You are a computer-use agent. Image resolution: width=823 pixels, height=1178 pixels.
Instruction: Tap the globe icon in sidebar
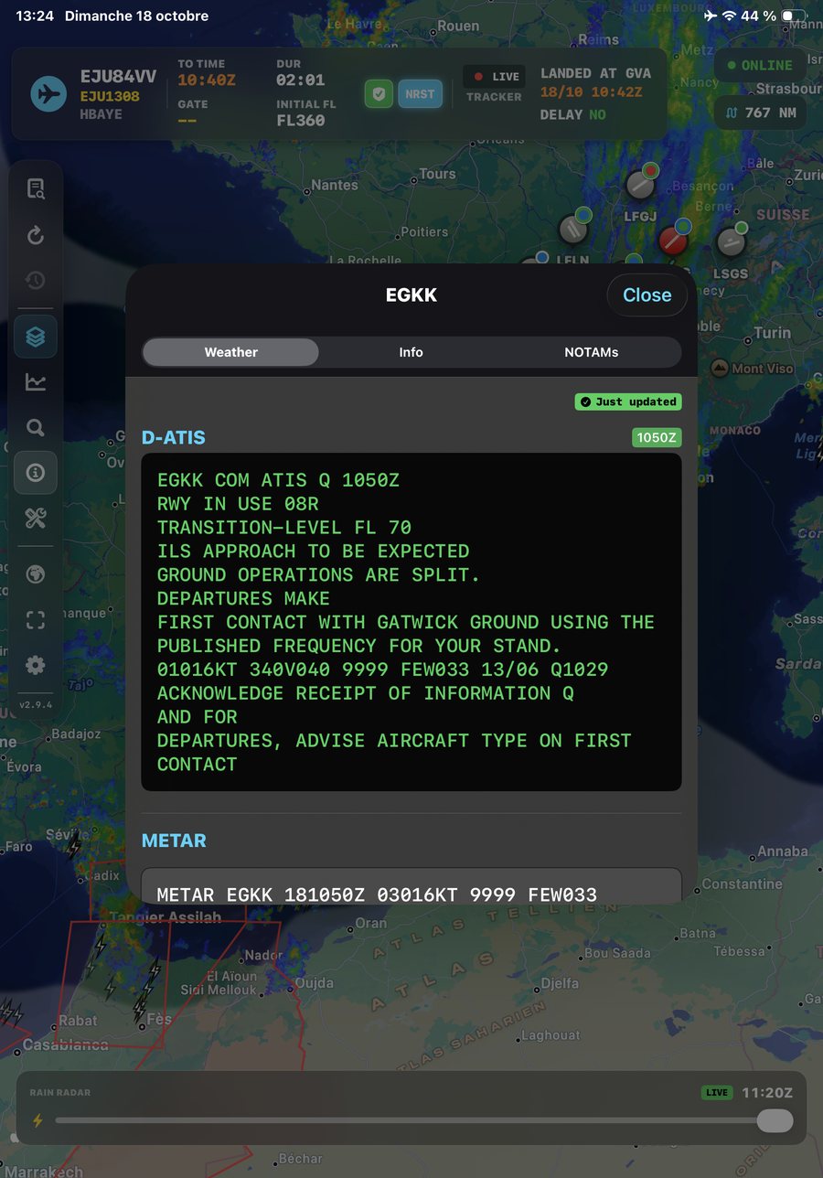(x=36, y=574)
